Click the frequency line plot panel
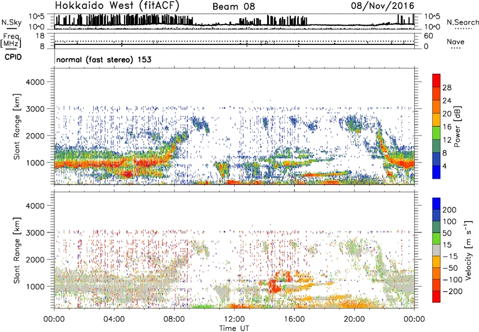The image size is (479, 332). click(234, 41)
